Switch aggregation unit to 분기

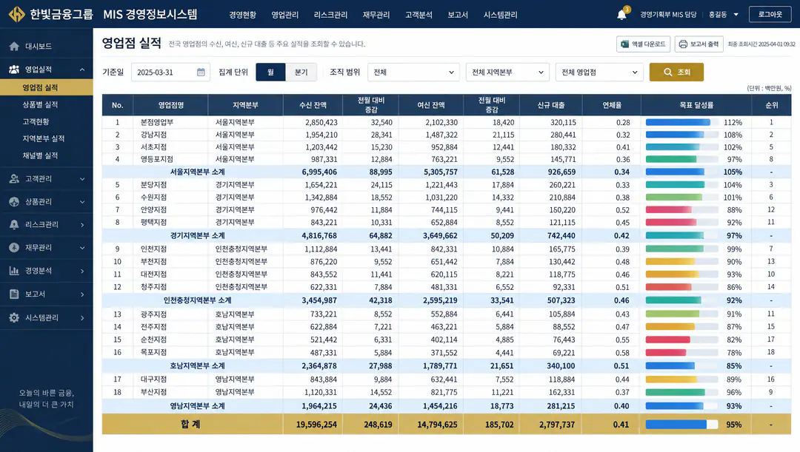pyautogui.click(x=301, y=72)
